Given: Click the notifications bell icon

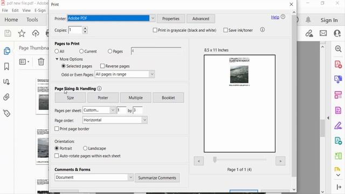Looking at the screenshot, I should (x=308, y=20).
